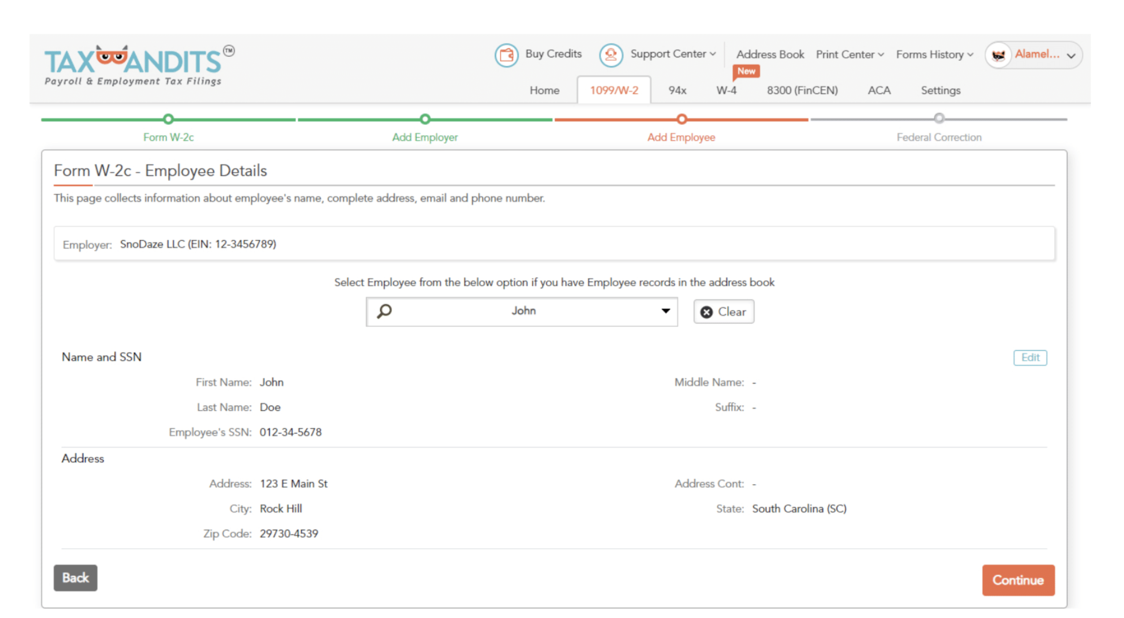This screenshot has height=618, width=1124.
Task: Click the Buy Credits wallet icon
Action: pos(506,55)
